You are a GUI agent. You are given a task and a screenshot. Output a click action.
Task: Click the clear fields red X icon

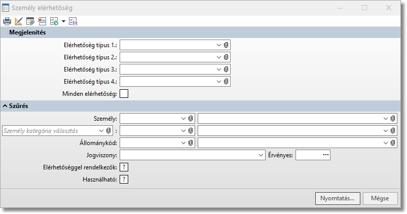[42, 21]
